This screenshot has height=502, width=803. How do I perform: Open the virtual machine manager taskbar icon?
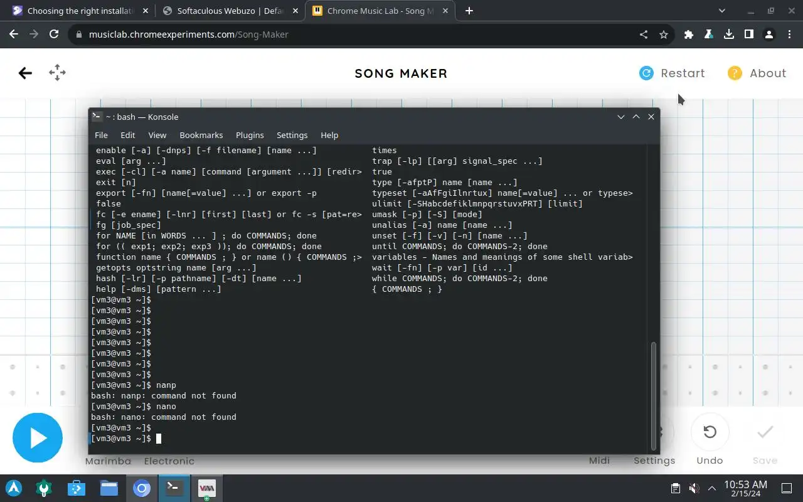(x=207, y=488)
